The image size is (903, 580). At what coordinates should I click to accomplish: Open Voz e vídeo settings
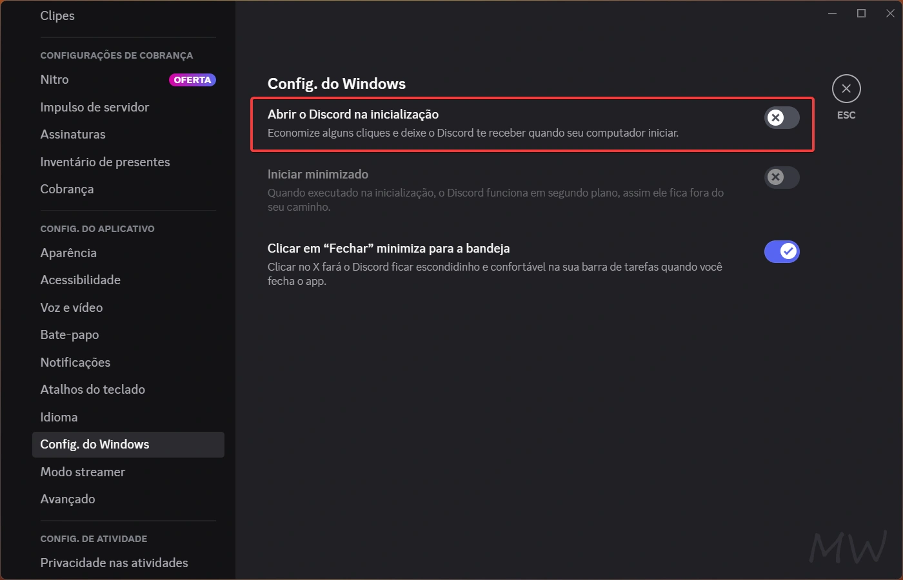click(71, 307)
